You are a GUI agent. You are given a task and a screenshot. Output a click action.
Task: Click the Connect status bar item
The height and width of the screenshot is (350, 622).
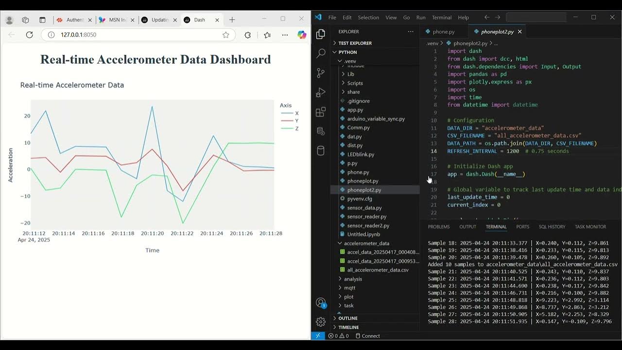point(367,336)
